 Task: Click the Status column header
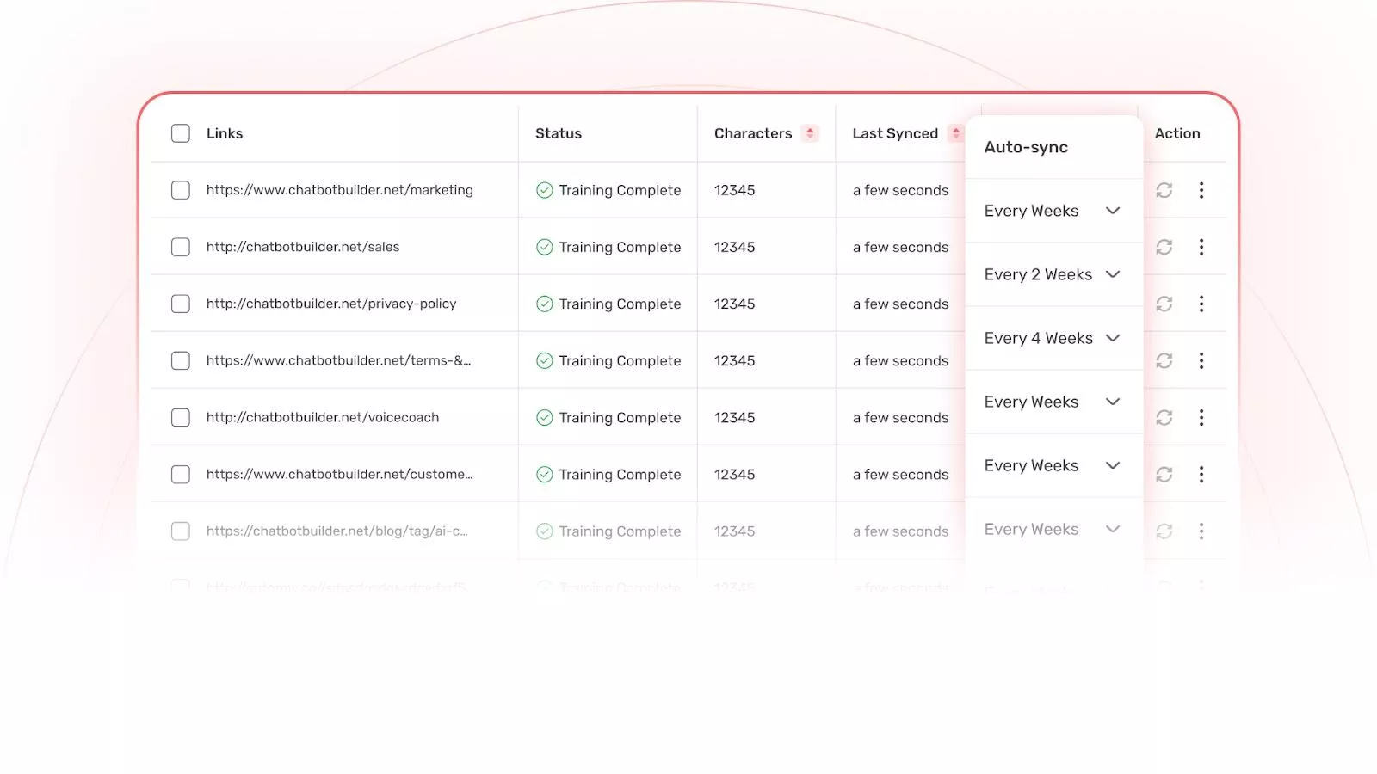point(559,133)
